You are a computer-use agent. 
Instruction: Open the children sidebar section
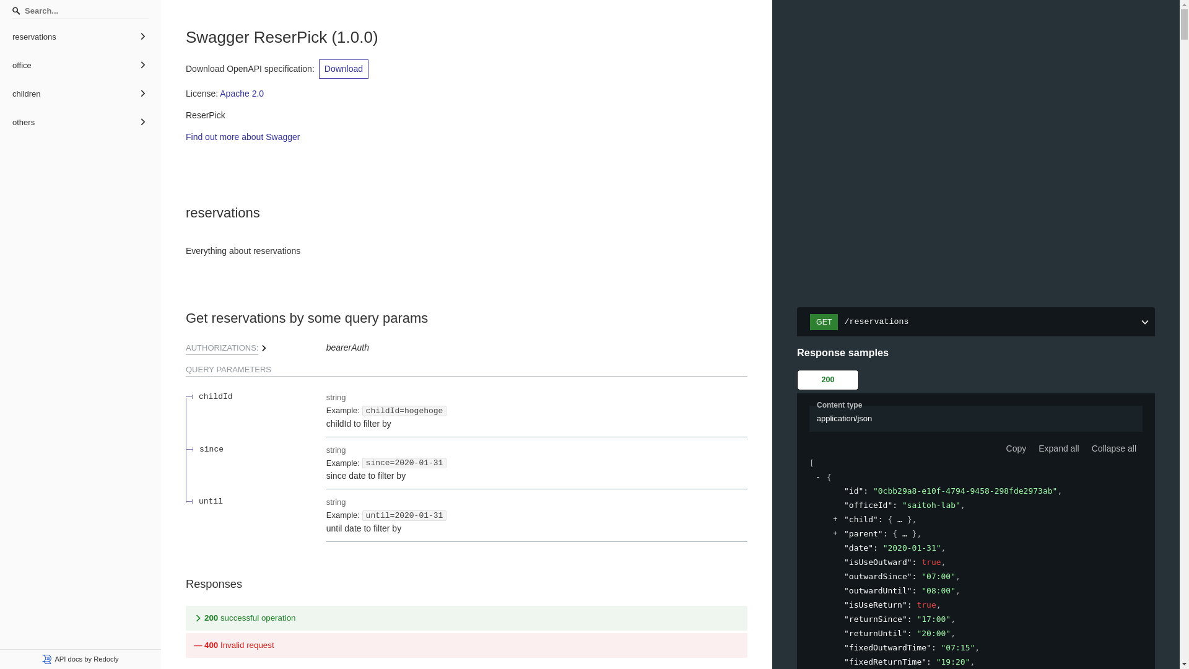pyautogui.click(x=81, y=94)
